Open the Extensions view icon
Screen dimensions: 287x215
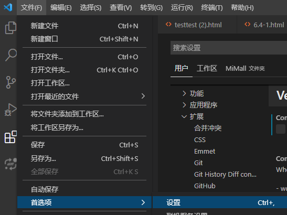pos(10,137)
